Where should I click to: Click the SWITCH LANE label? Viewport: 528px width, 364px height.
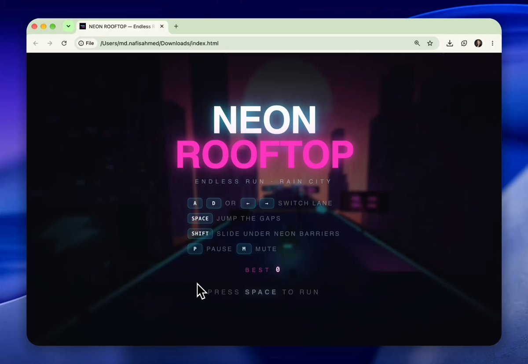coord(305,203)
